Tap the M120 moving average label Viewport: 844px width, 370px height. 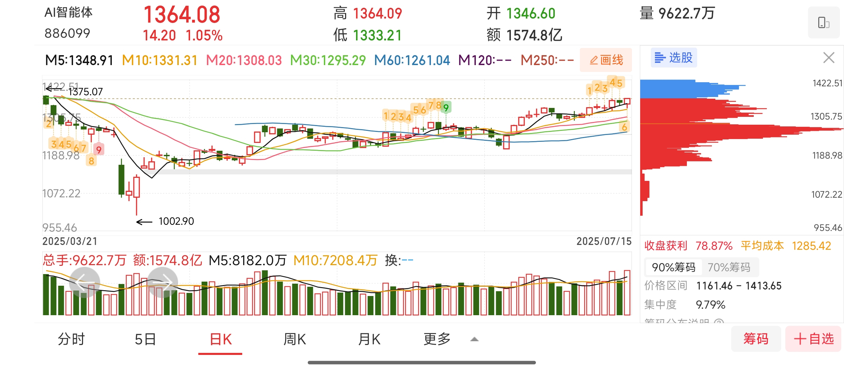coord(485,60)
